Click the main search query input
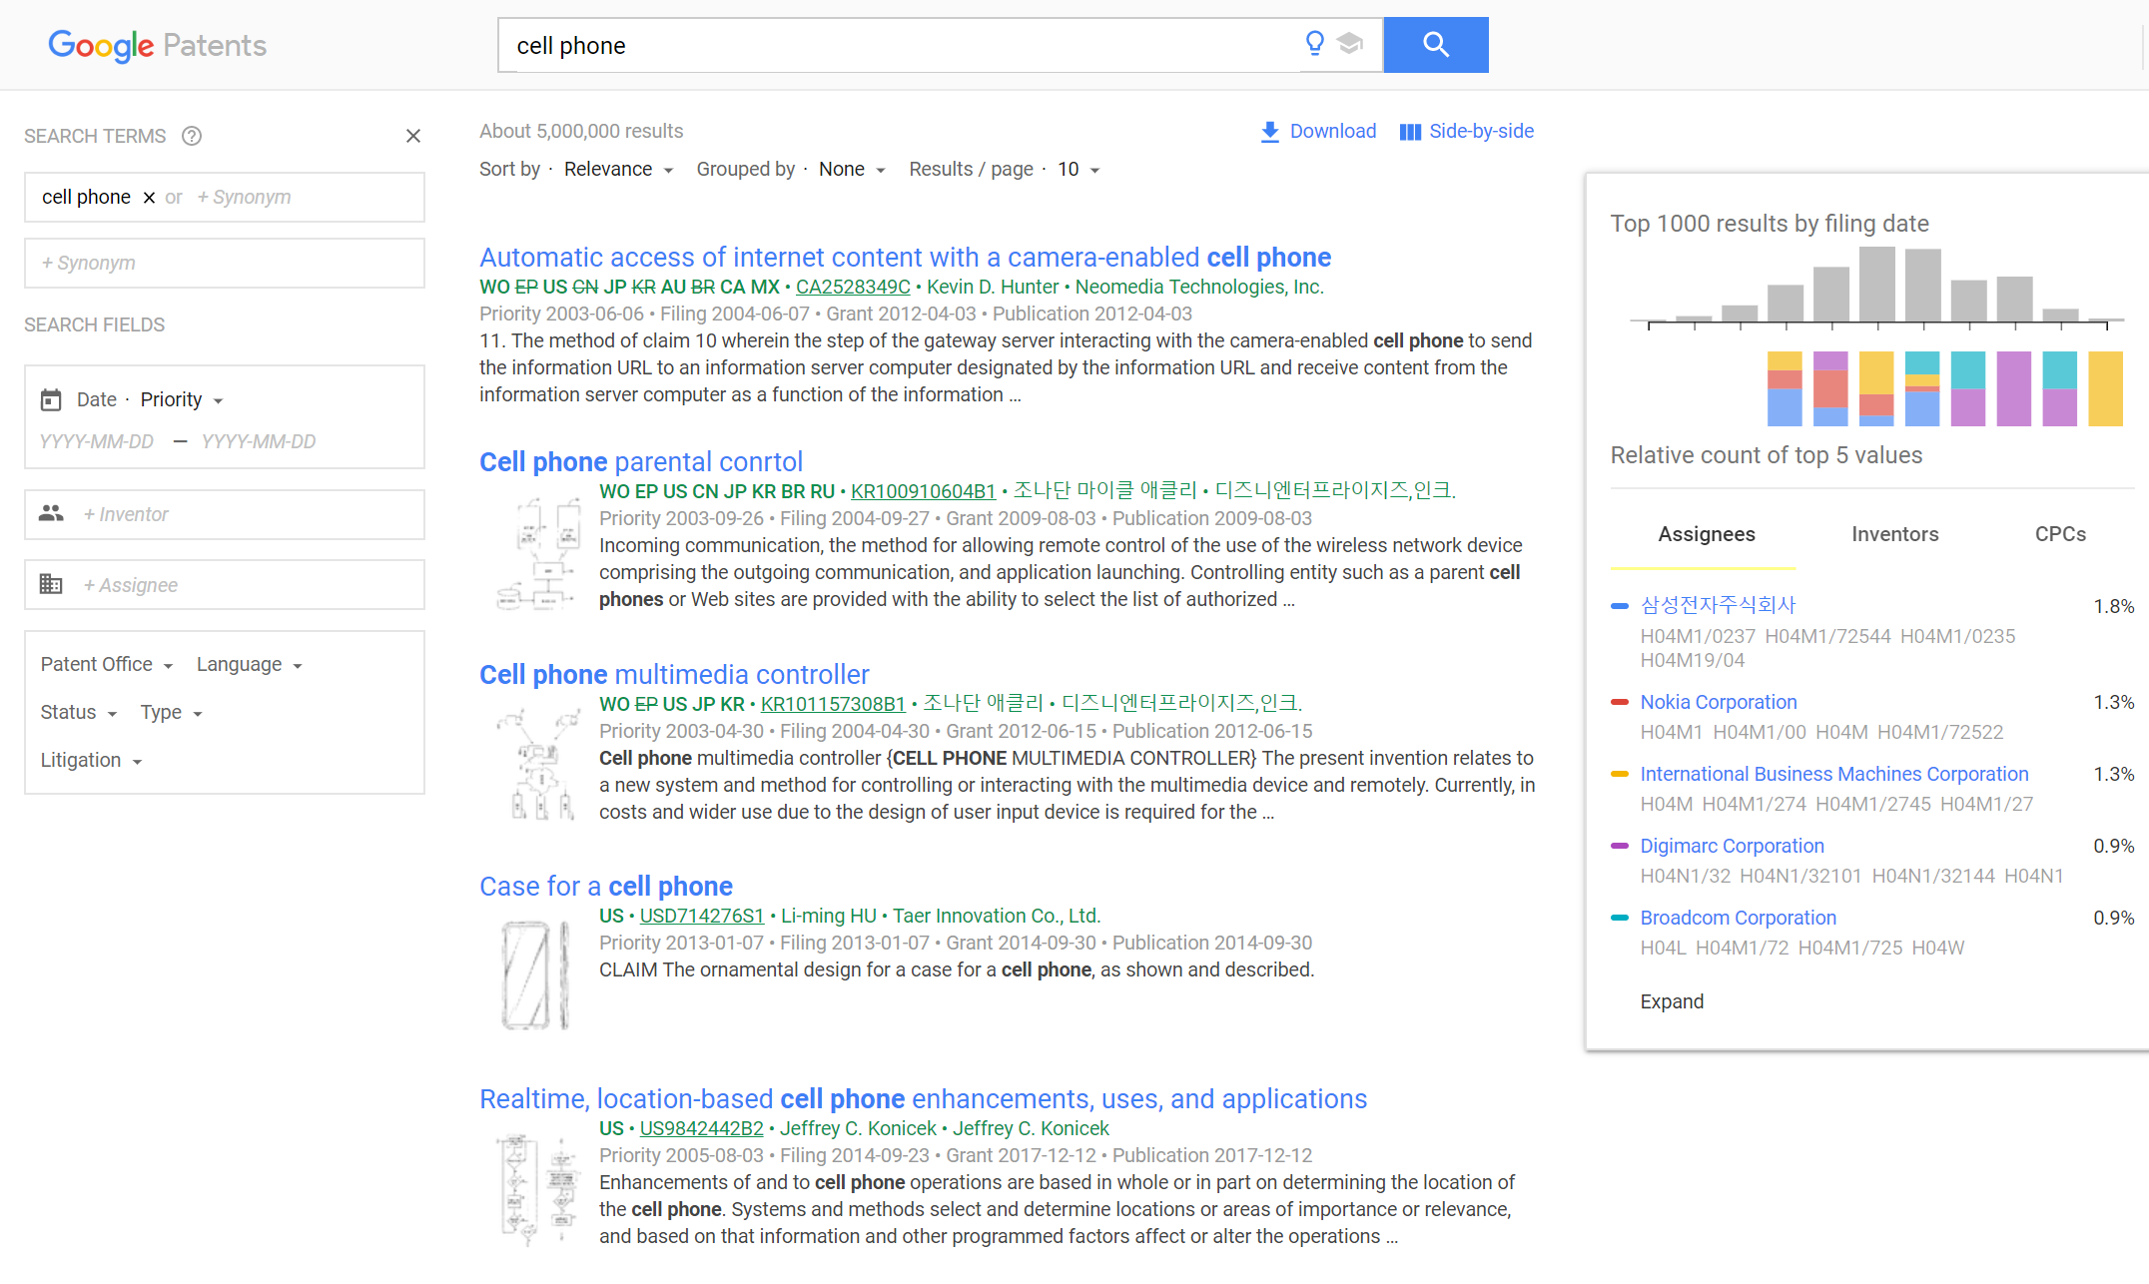This screenshot has height=1284, width=2149. pyautogui.click(x=899, y=45)
